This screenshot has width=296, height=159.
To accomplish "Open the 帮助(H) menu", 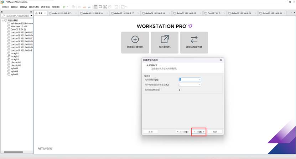I will [56, 7].
